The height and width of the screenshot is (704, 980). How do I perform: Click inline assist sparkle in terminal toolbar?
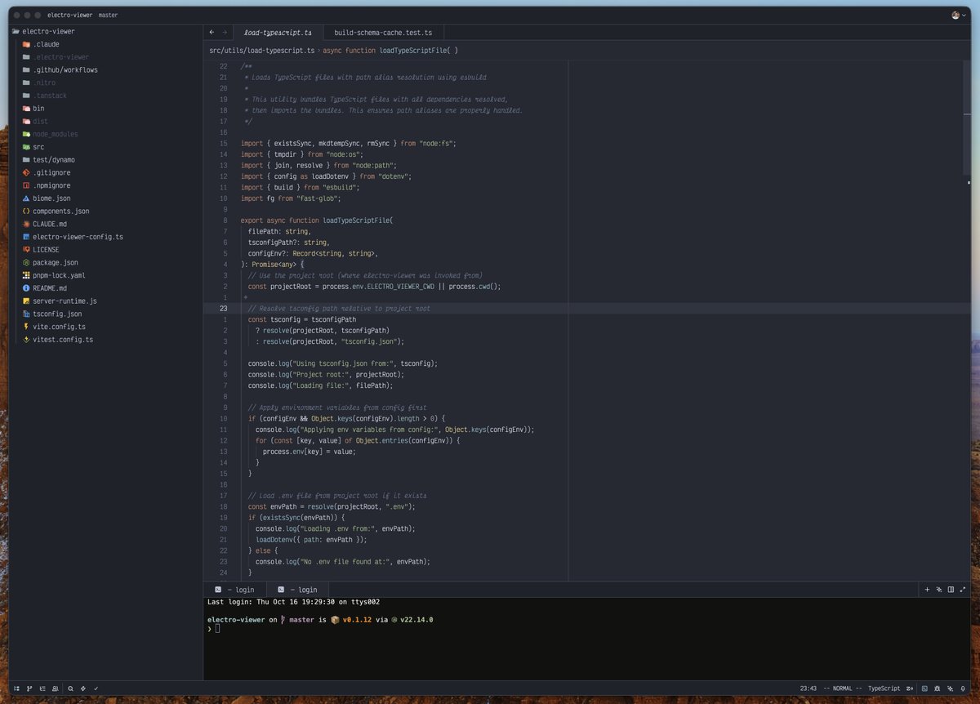click(x=939, y=589)
